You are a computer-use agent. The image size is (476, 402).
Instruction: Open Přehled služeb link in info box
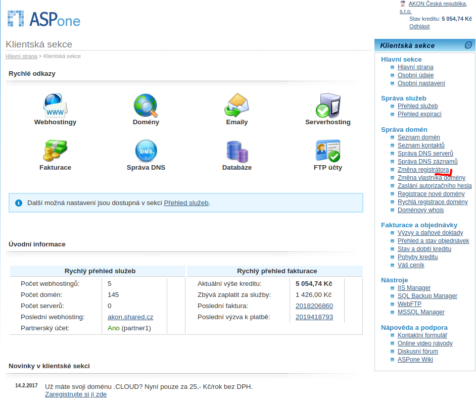[x=186, y=203]
